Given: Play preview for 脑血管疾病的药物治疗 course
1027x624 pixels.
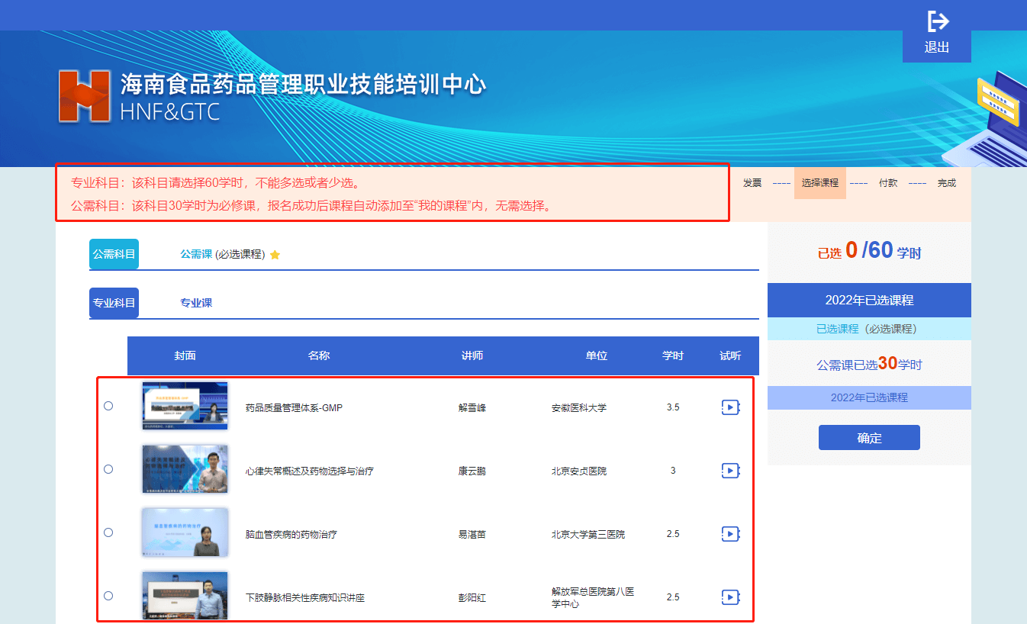Looking at the screenshot, I should [x=730, y=534].
